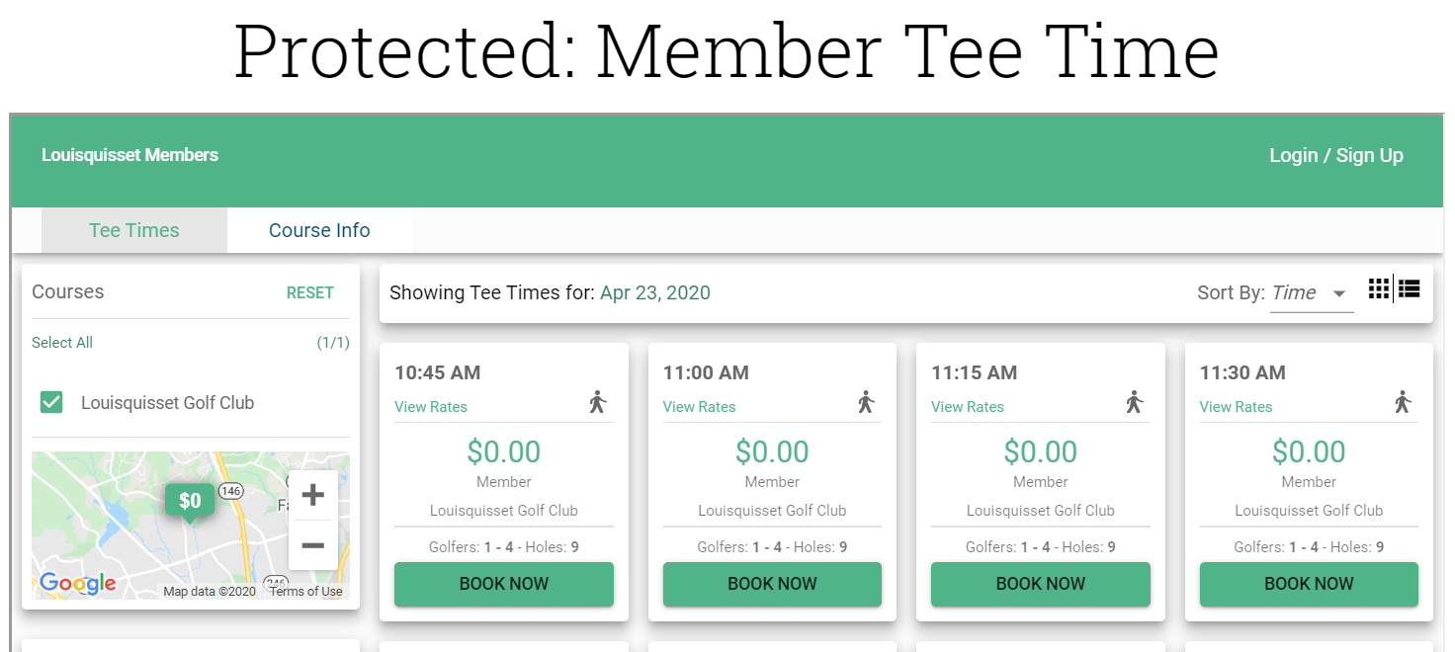The width and height of the screenshot is (1455, 652).
Task: Book the 10:45 AM tee time
Action: pos(504,584)
